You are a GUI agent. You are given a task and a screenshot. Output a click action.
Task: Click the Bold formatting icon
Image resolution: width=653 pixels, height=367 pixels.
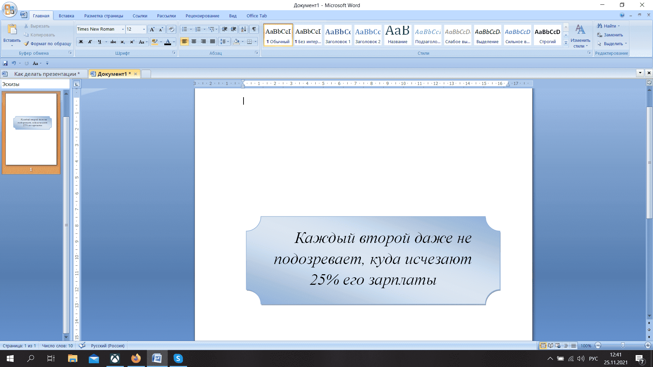81,41
